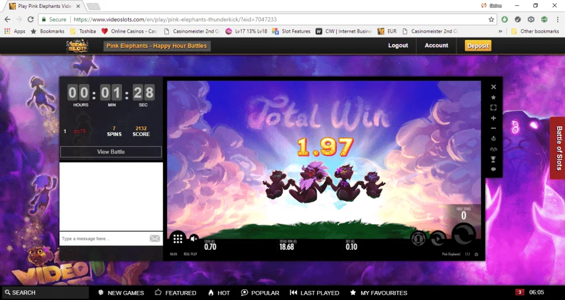The width and height of the screenshot is (565, 300).
Task: Click the FREE SPINS 0 counter
Action: (x=464, y=213)
